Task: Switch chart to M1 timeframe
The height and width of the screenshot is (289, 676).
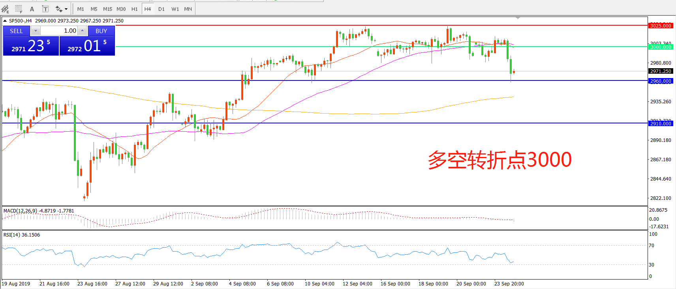Action: click(81, 9)
